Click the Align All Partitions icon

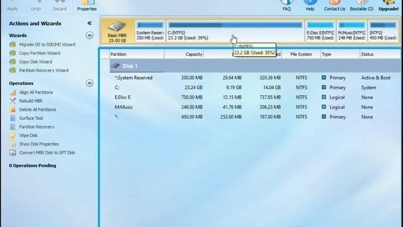click(13, 93)
